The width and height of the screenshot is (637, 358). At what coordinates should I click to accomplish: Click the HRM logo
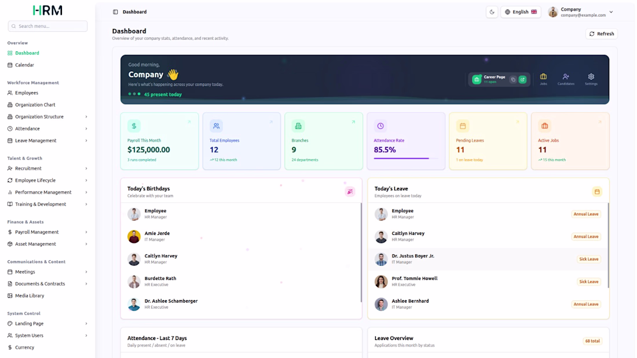(x=47, y=10)
